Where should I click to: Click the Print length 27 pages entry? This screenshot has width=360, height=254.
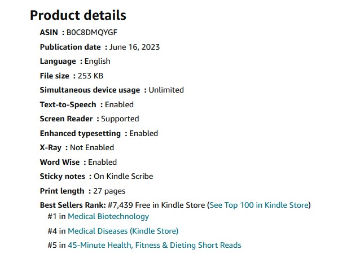click(82, 191)
